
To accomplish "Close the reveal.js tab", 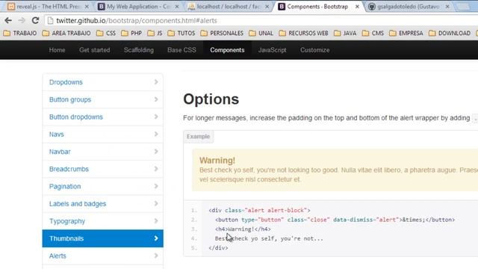I will 87,7.
